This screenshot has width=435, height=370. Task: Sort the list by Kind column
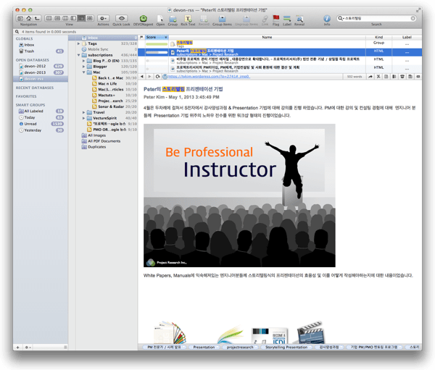tap(378, 37)
